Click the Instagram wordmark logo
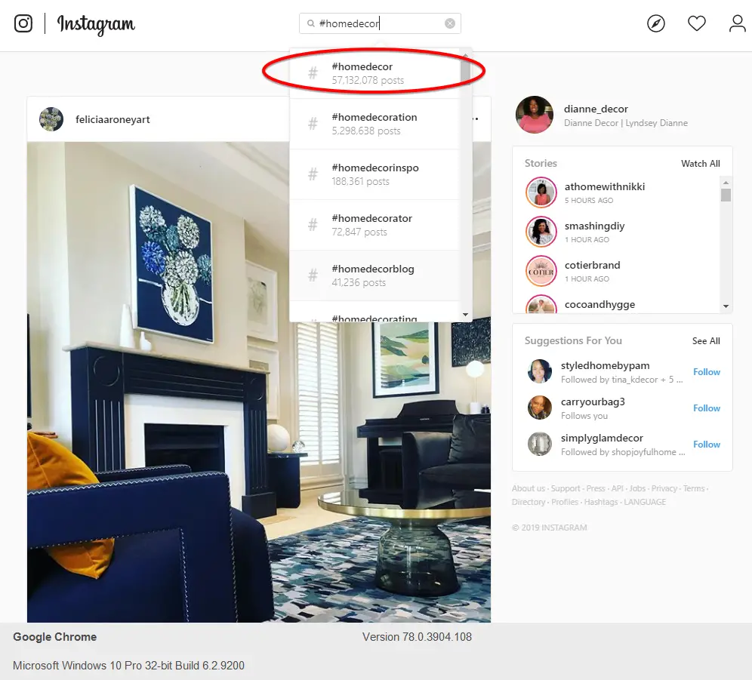This screenshot has width=752, height=680. tap(96, 24)
